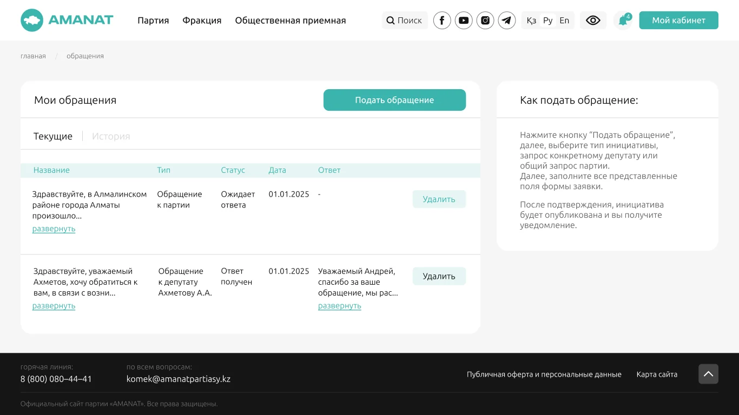Click the Обращение к партии type cell
Viewport: 739px width, 415px height.
(180, 199)
